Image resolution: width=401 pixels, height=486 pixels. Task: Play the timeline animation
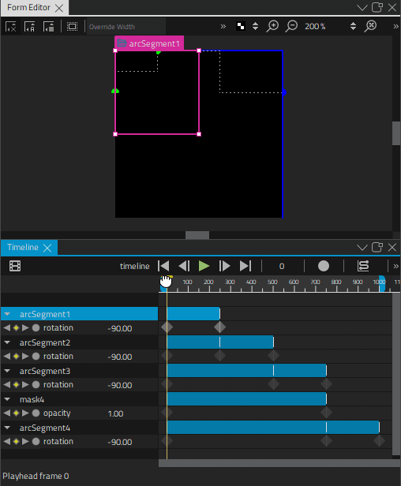pos(204,266)
